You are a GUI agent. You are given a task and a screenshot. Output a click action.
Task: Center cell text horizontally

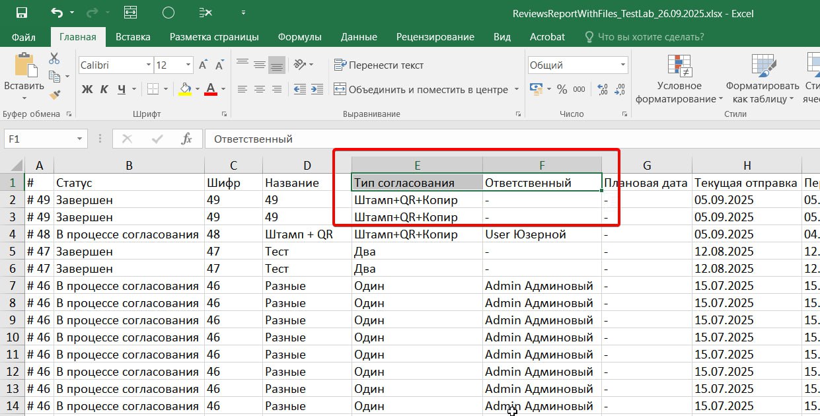(x=260, y=89)
